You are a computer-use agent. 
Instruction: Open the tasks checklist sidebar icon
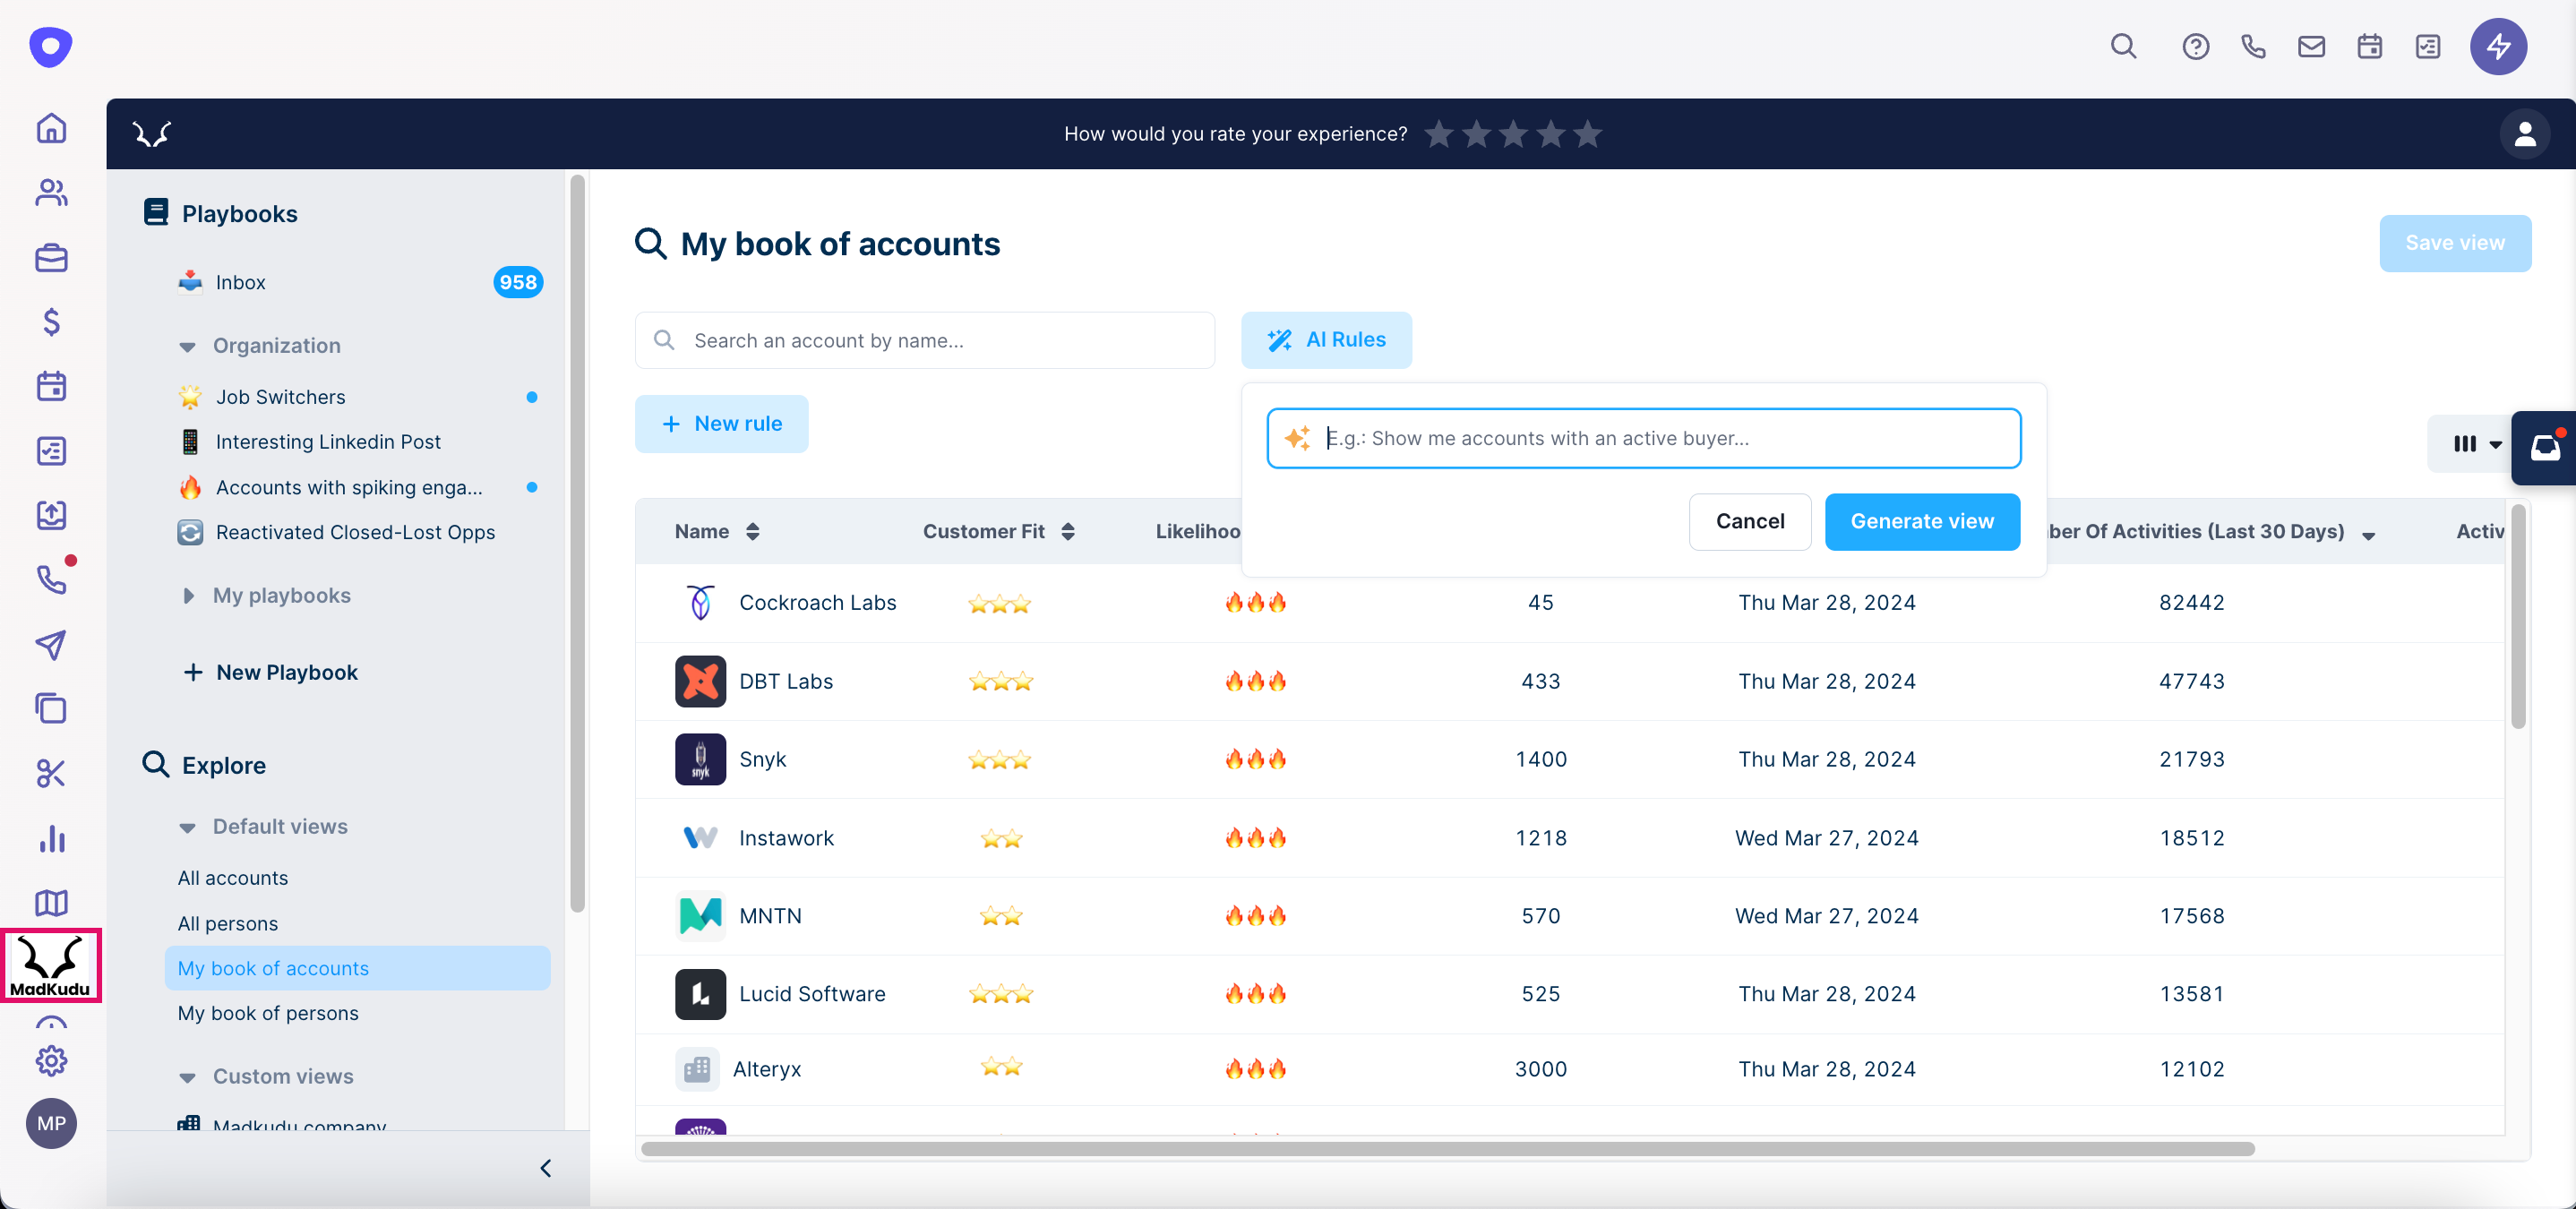pos(51,450)
